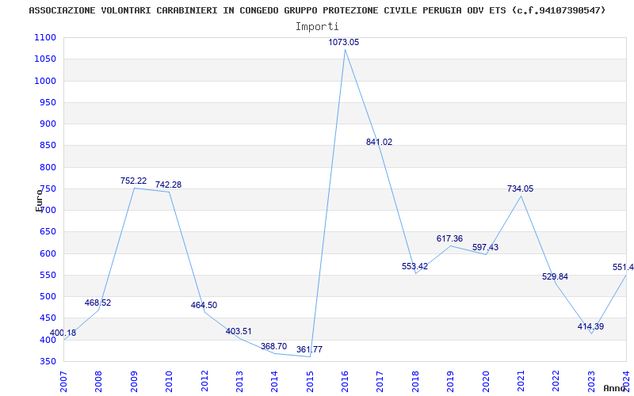Click the Euro y-axis label
634x396 pixels.
[x=39, y=200]
